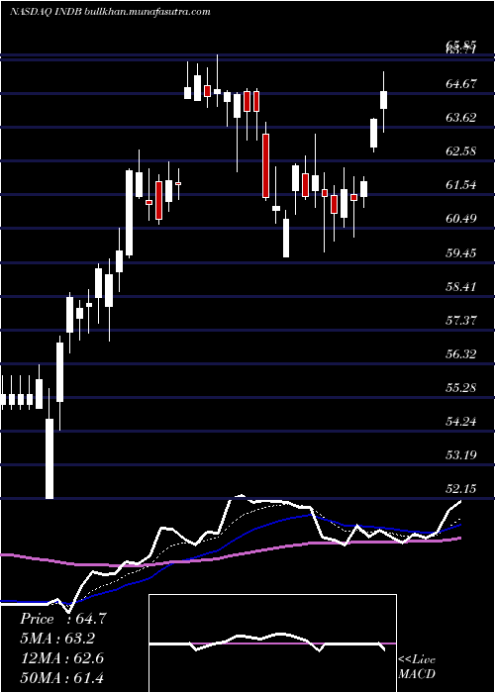
Task: Click the last candlestick at the far right
Action: 384,102
